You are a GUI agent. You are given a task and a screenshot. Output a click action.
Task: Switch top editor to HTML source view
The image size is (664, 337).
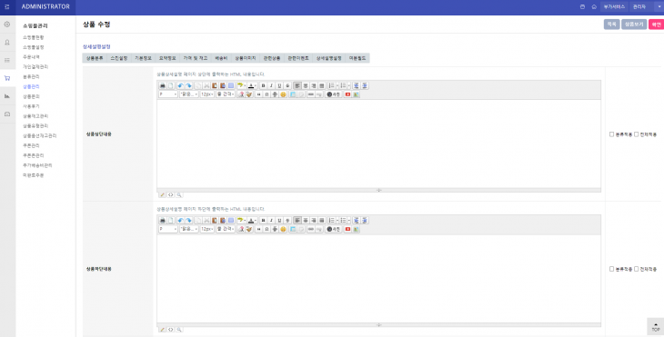(171, 195)
